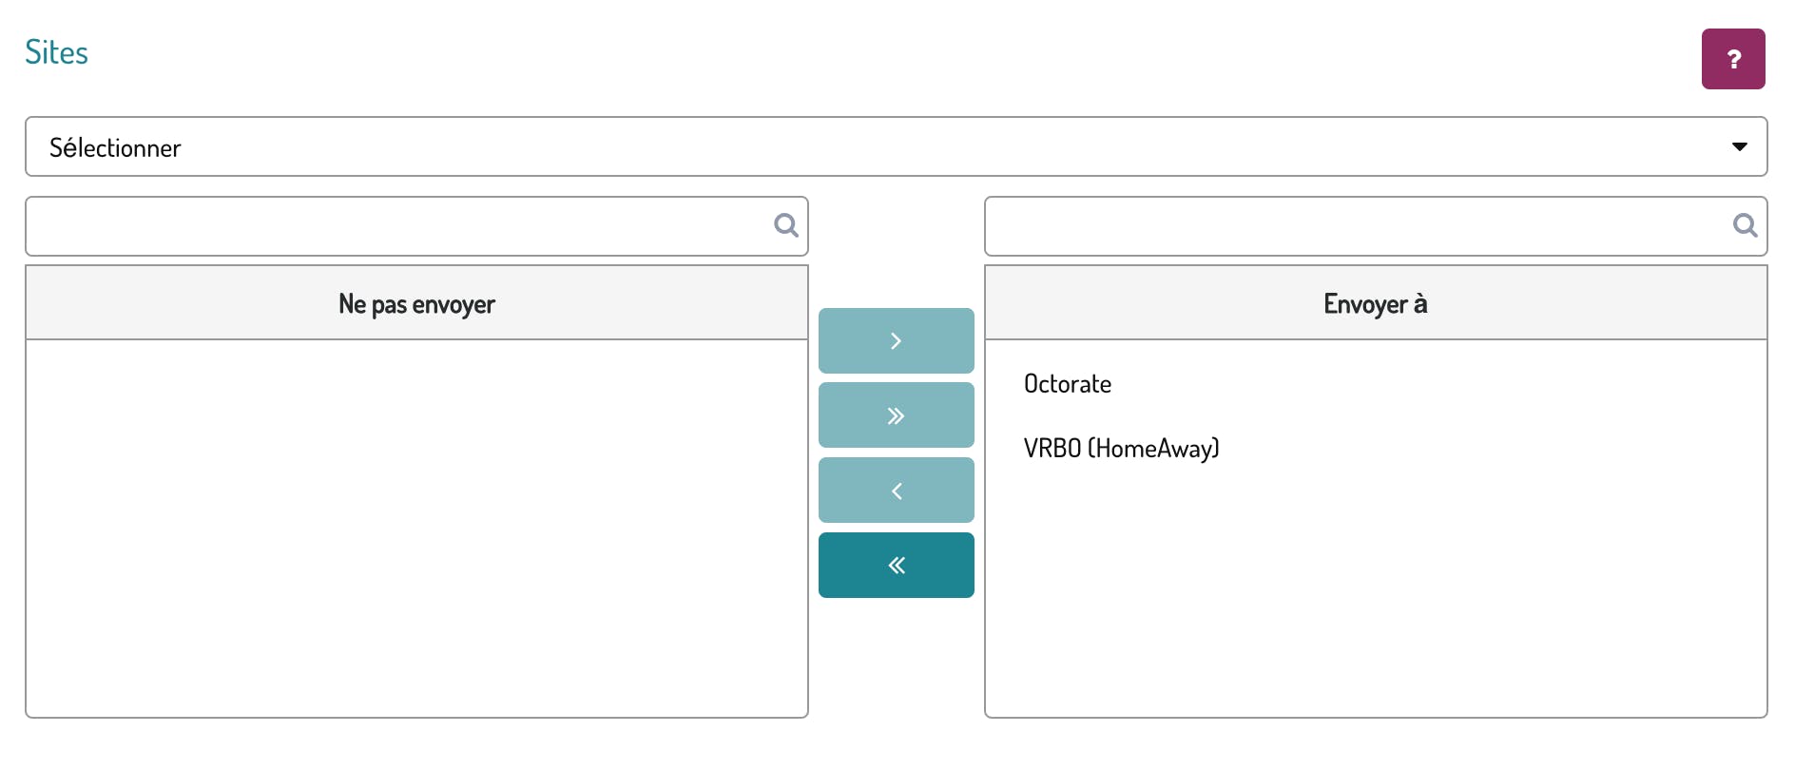Viewport: 1795px width, 770px height.
Task: Click the Sélectionner label text
Action: tap(115, 148)
